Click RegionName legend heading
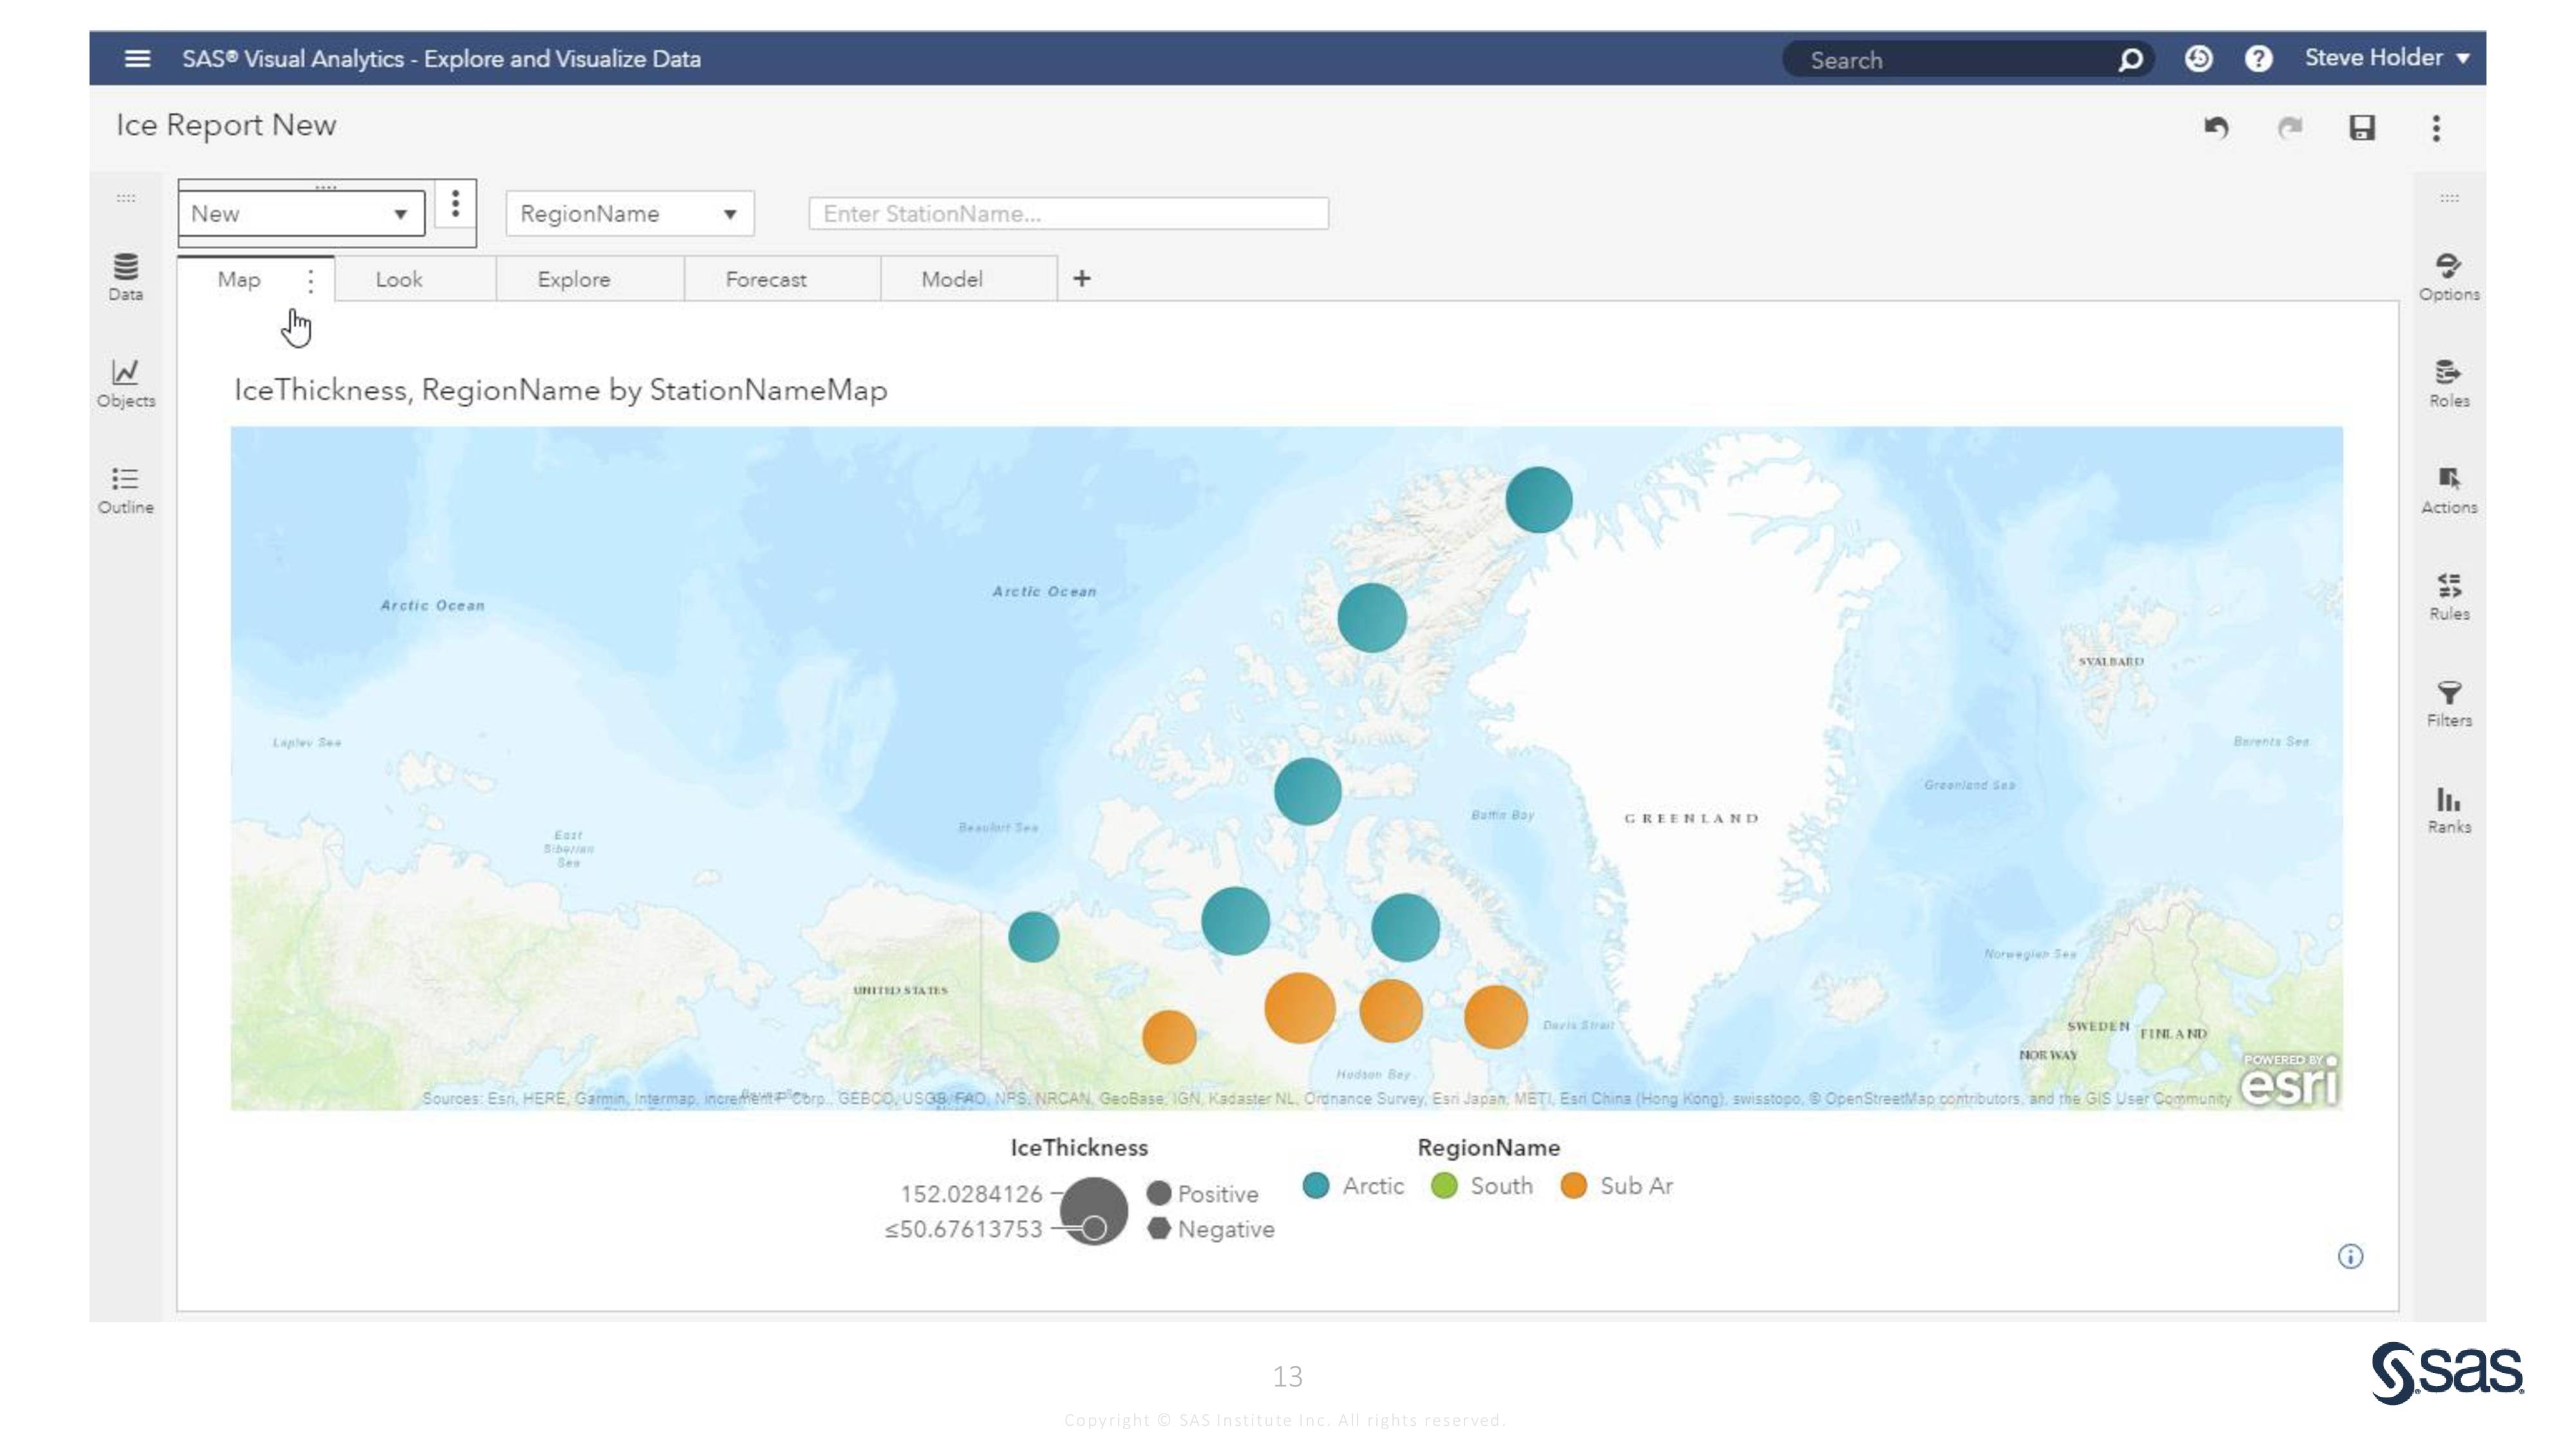The image size is (2576, 1449). click(x=1488, y=1148)
